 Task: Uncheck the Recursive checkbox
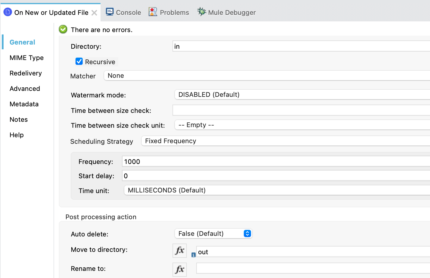tap(79, 61)
